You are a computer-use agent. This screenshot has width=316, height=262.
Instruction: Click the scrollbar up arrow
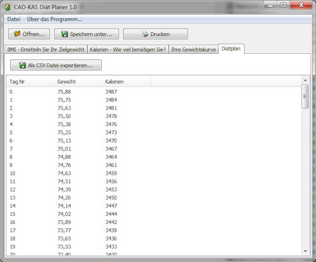(305, 80)
